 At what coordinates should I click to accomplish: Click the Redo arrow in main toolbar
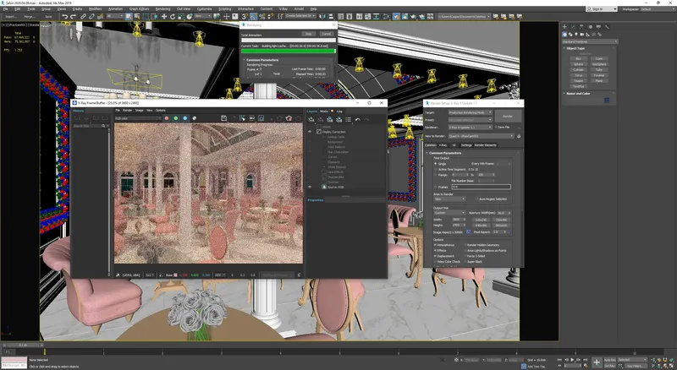(73, 16)
